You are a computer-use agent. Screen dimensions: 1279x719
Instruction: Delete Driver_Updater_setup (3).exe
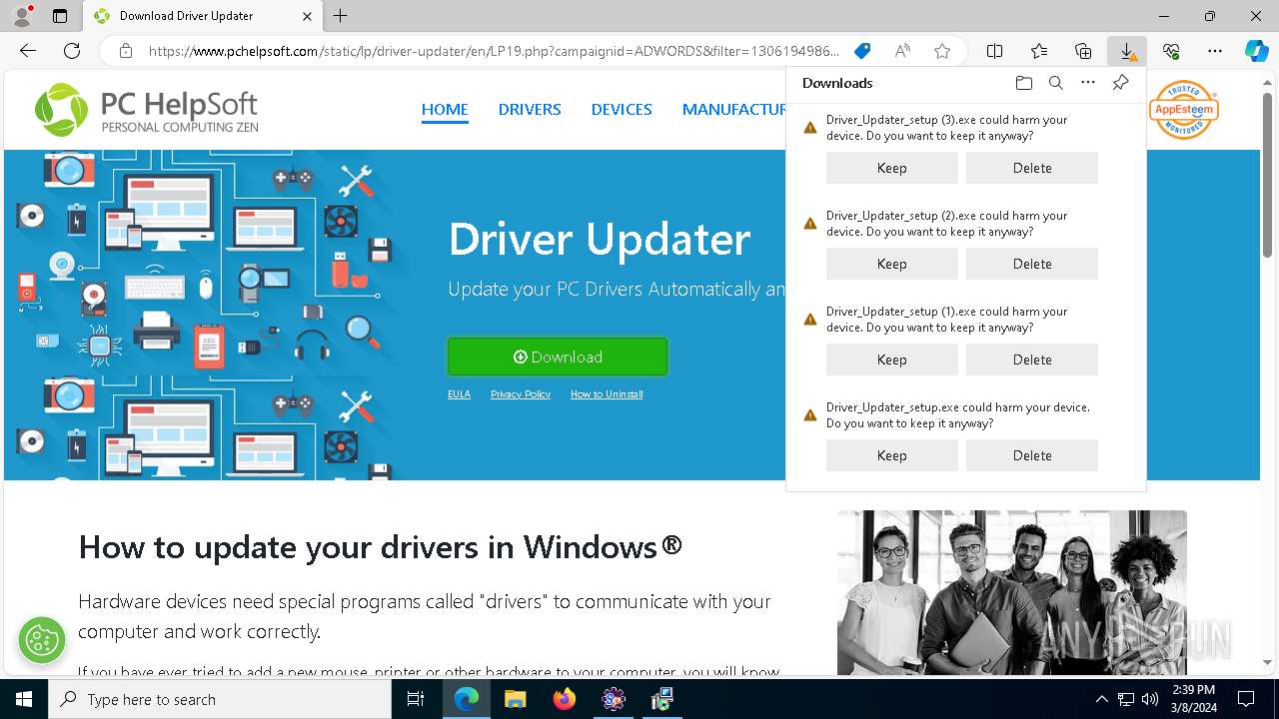tap(1032, 168)
